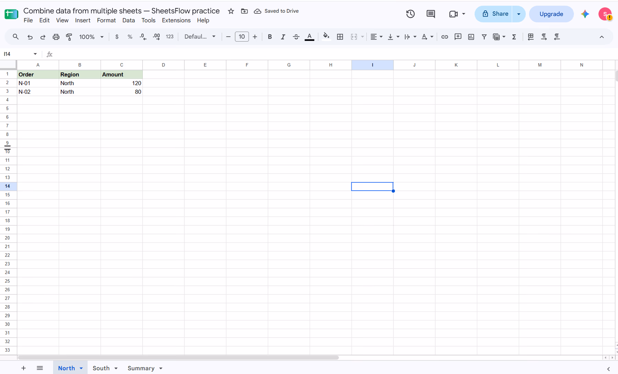Insert link icon in toolbar
The image size is (618, 374).
click(x=445, y=37)
